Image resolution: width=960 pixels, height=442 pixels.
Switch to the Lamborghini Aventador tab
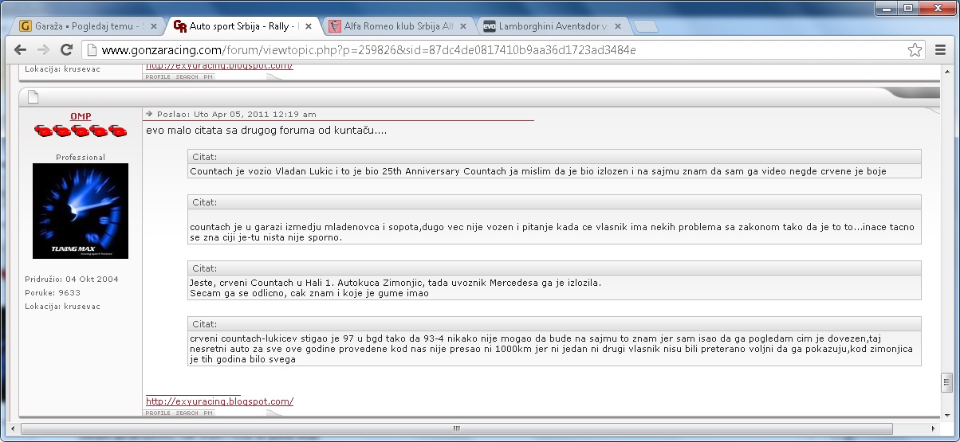coord(546,26)
